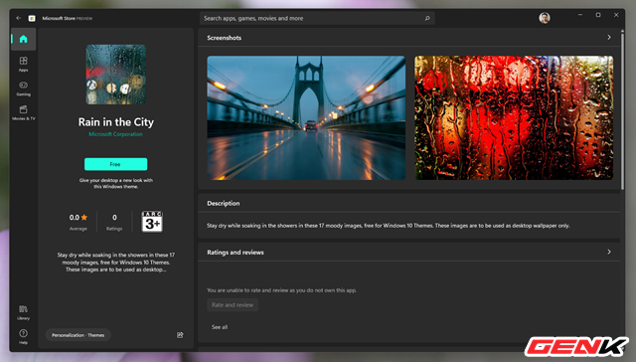Open Microsoft Corporation publisher link

pyautogui.click(x=115, y=134)
